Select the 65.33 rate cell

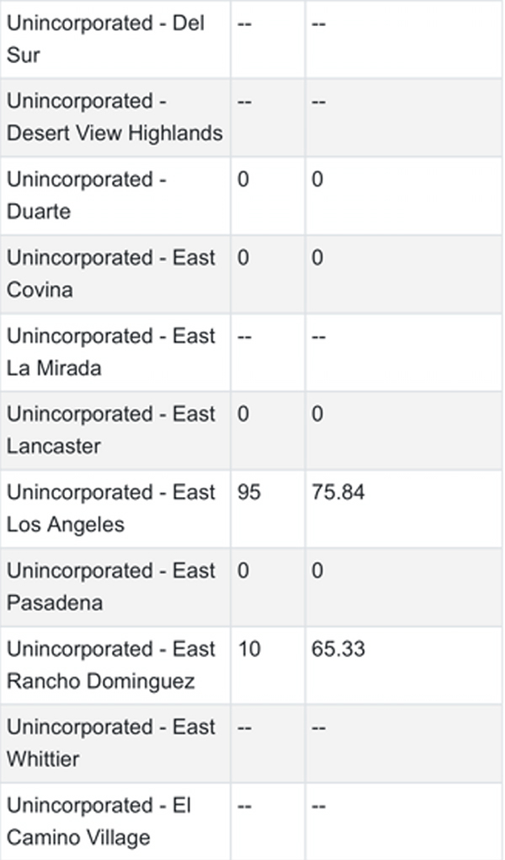[338, 649]
